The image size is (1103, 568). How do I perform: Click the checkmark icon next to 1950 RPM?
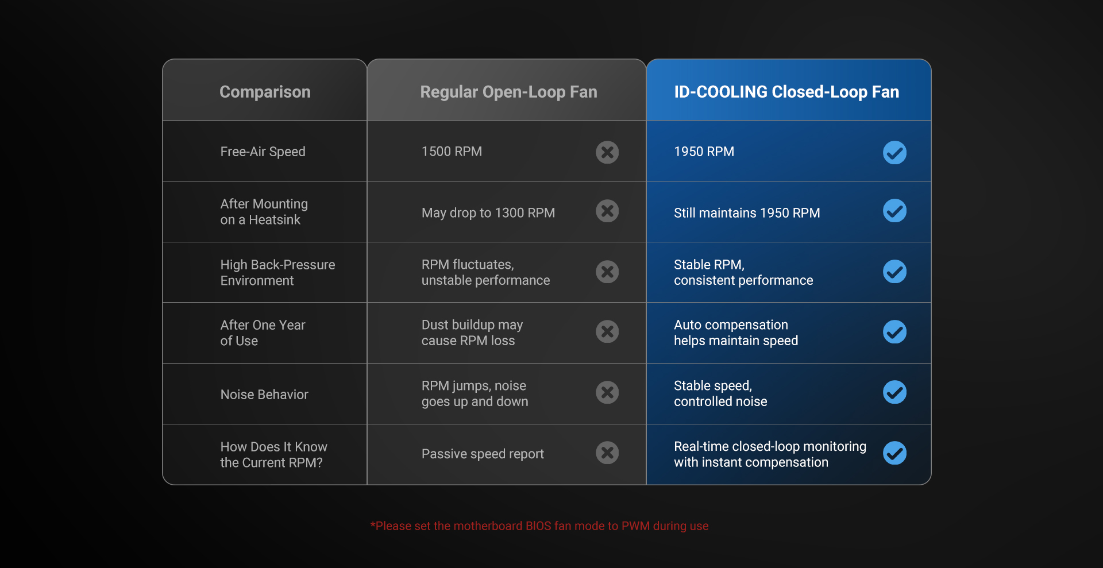click(894, 152)
